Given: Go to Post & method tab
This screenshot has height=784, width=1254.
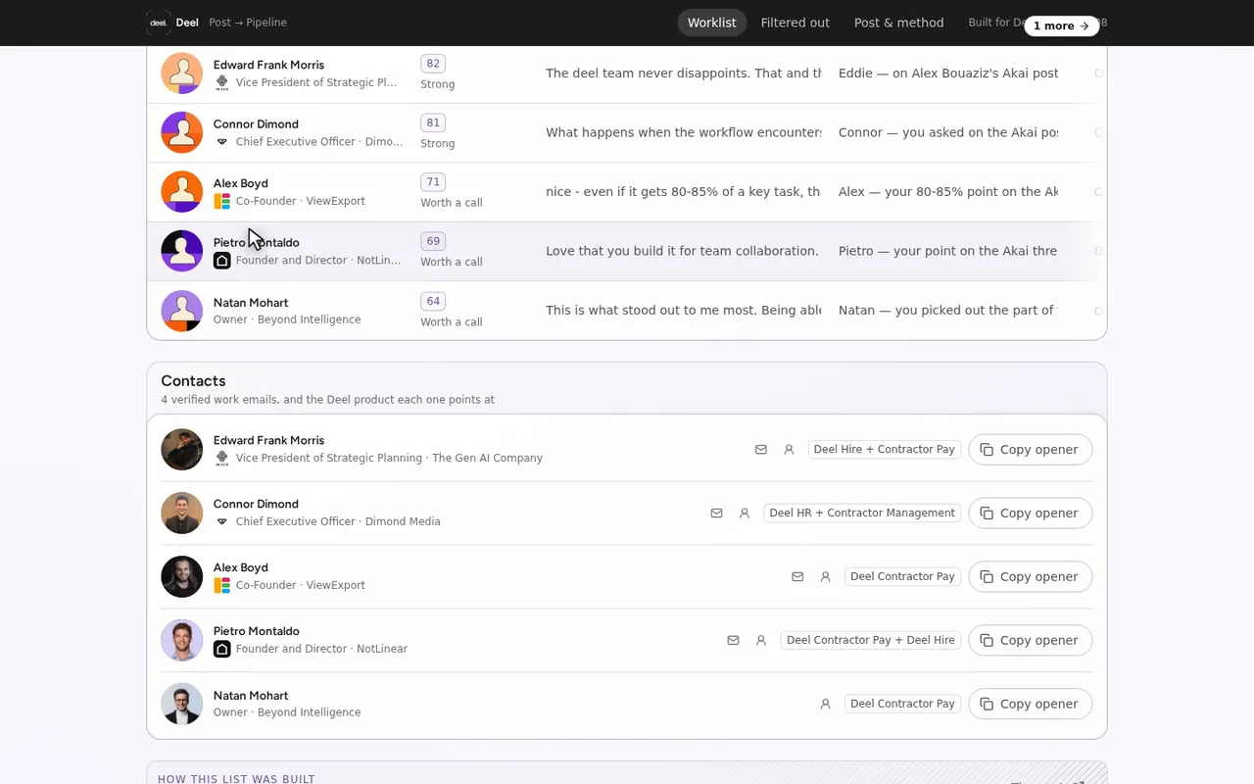Looking at the screenshot, I should coord(899,23).
